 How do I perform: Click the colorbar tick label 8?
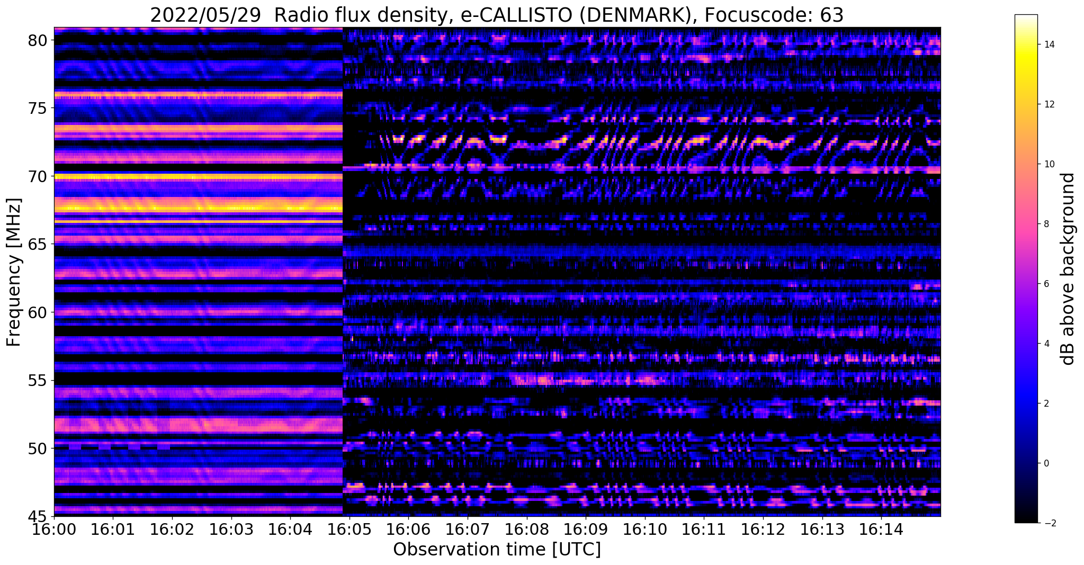click(1046, 224)
